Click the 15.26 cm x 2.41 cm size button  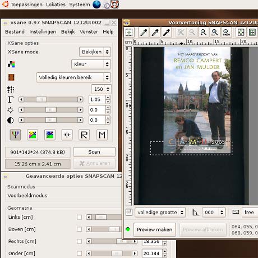coord(38,164)
